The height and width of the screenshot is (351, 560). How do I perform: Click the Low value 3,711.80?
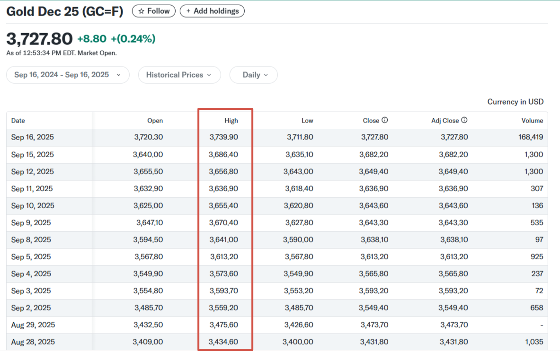[300, 137]
